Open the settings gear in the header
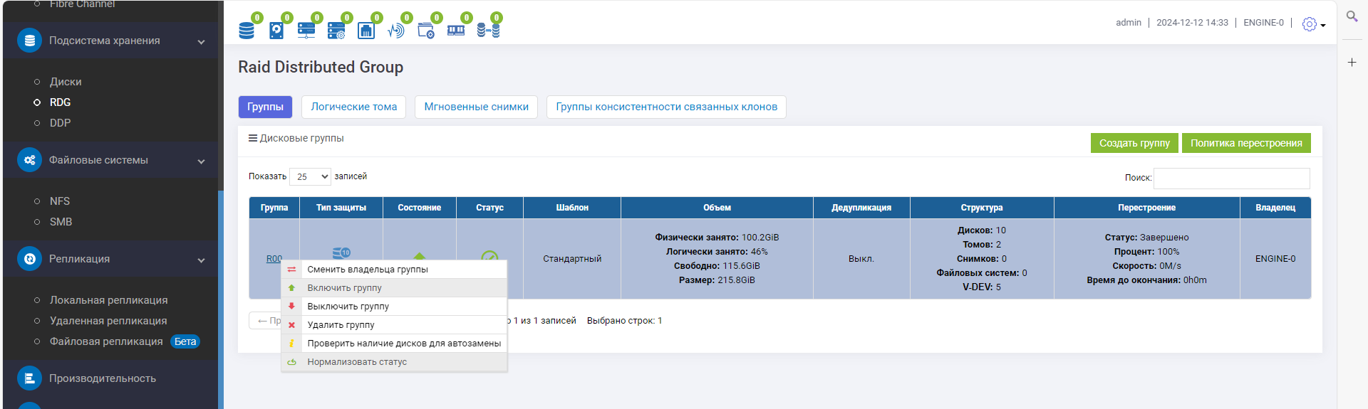 pyautogui.click(x=1310, y=24)
